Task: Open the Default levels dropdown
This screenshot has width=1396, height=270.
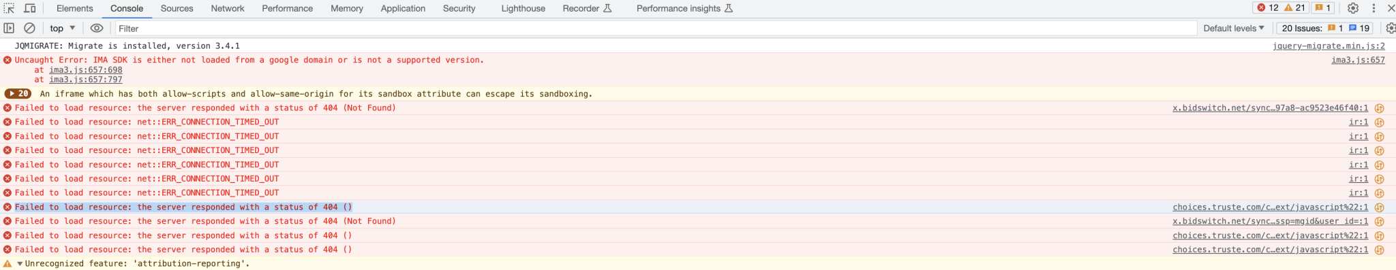Action: (x=1233, y=28)
